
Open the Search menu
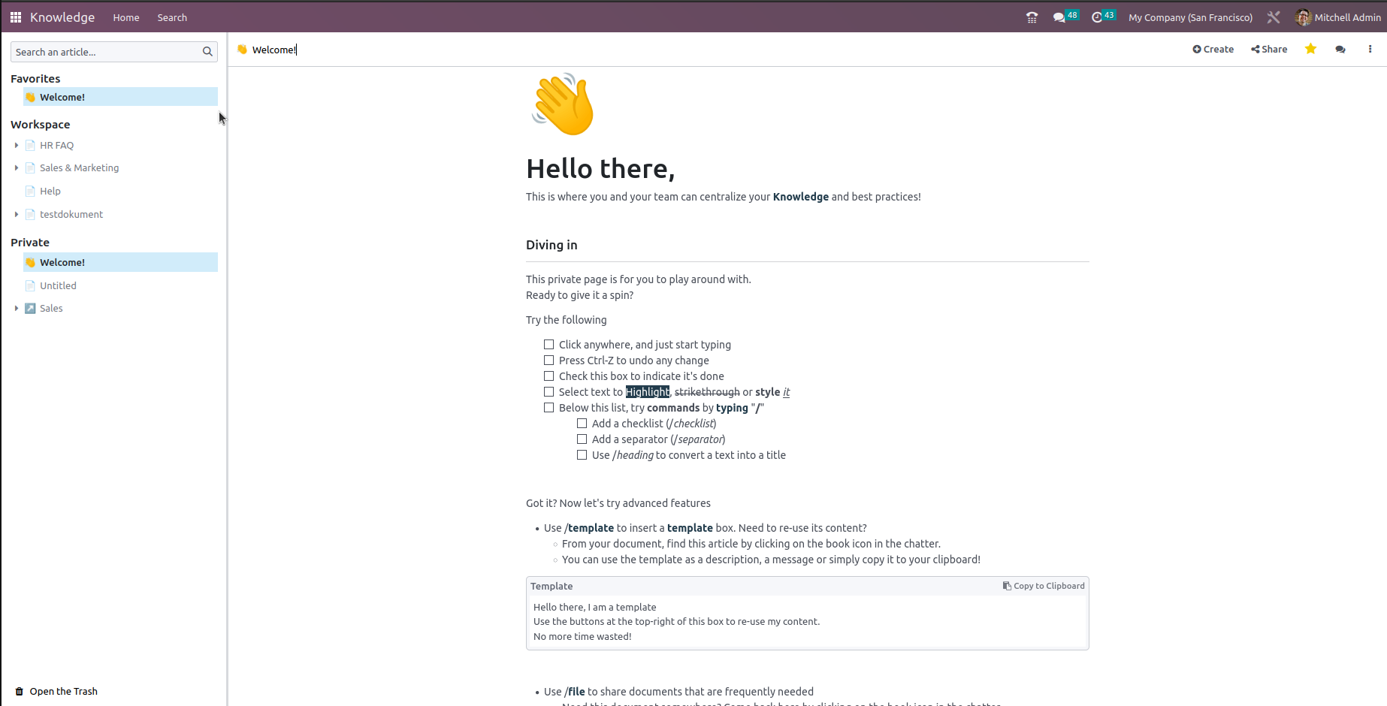[x=172, y=17]
